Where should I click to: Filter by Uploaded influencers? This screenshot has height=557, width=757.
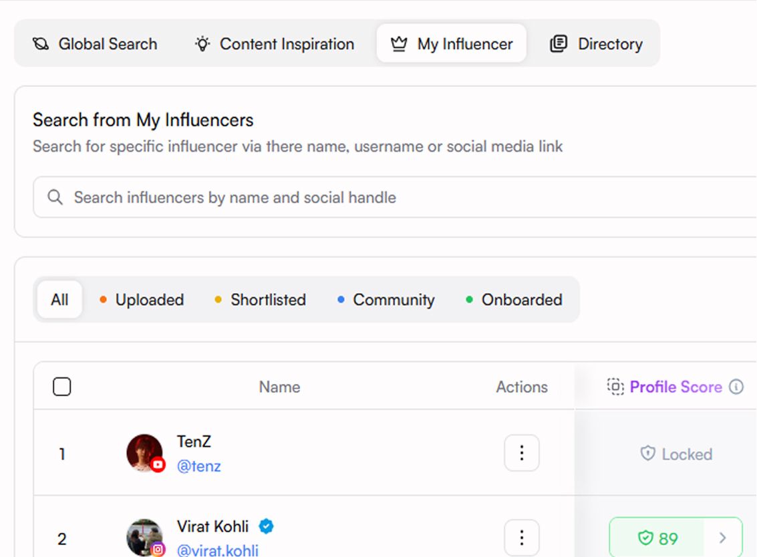coord(142,300)
